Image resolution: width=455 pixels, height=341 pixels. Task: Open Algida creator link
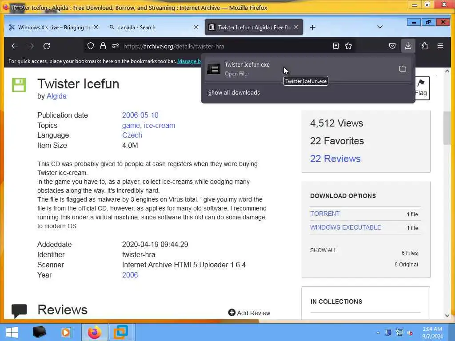point(56,96)
